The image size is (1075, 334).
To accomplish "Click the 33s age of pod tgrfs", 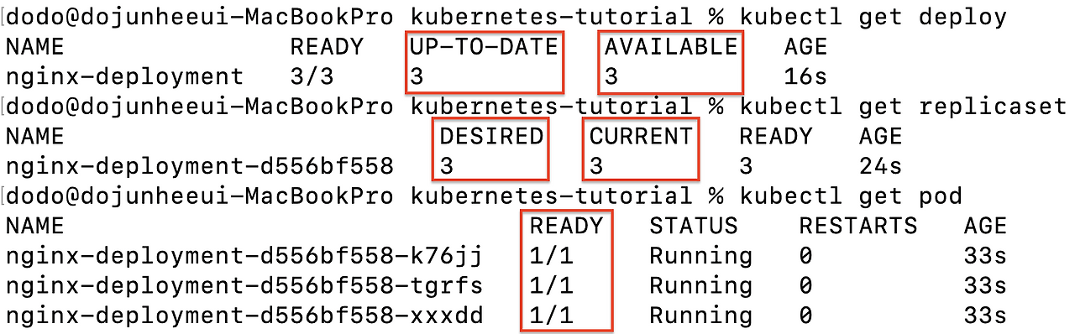I will [985, 286].
